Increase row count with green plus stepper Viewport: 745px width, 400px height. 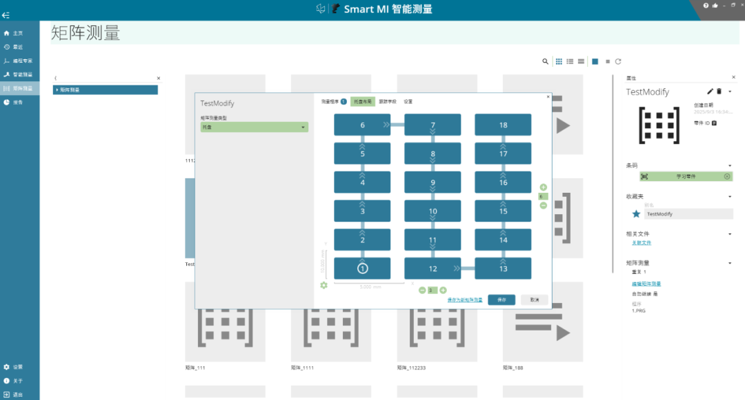coord(543,187)
